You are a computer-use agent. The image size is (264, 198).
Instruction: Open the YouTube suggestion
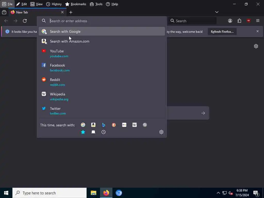coord(102,53)
